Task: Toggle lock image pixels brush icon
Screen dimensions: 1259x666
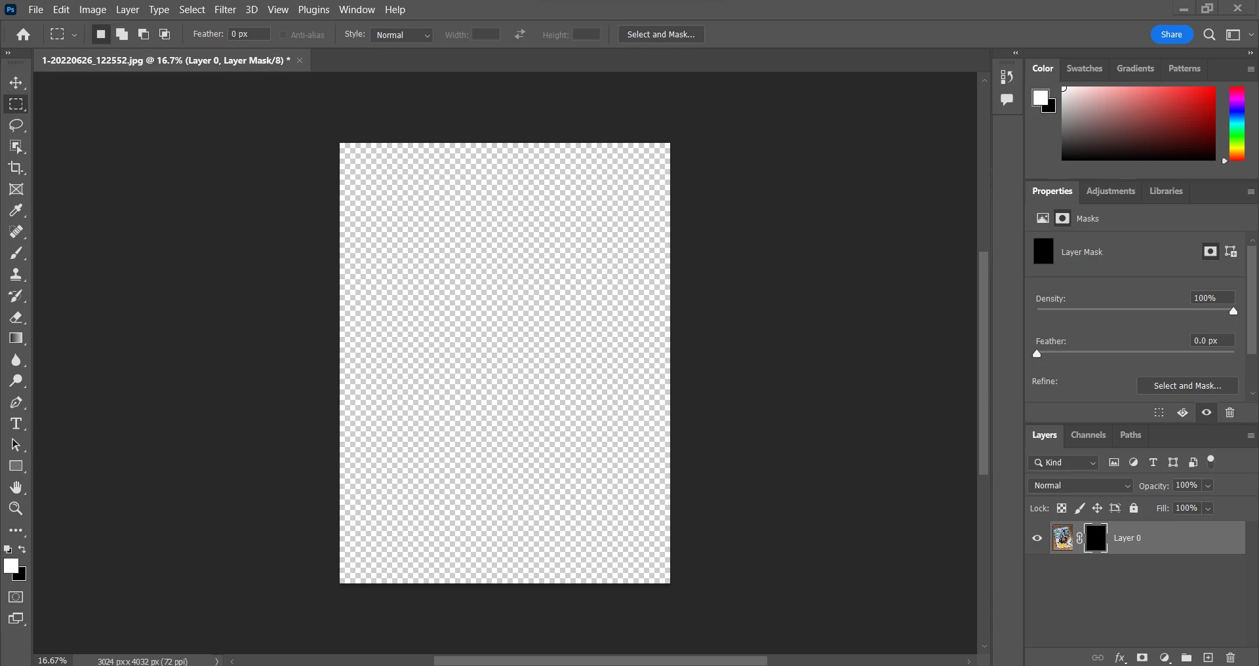Action: point(1079,508)
